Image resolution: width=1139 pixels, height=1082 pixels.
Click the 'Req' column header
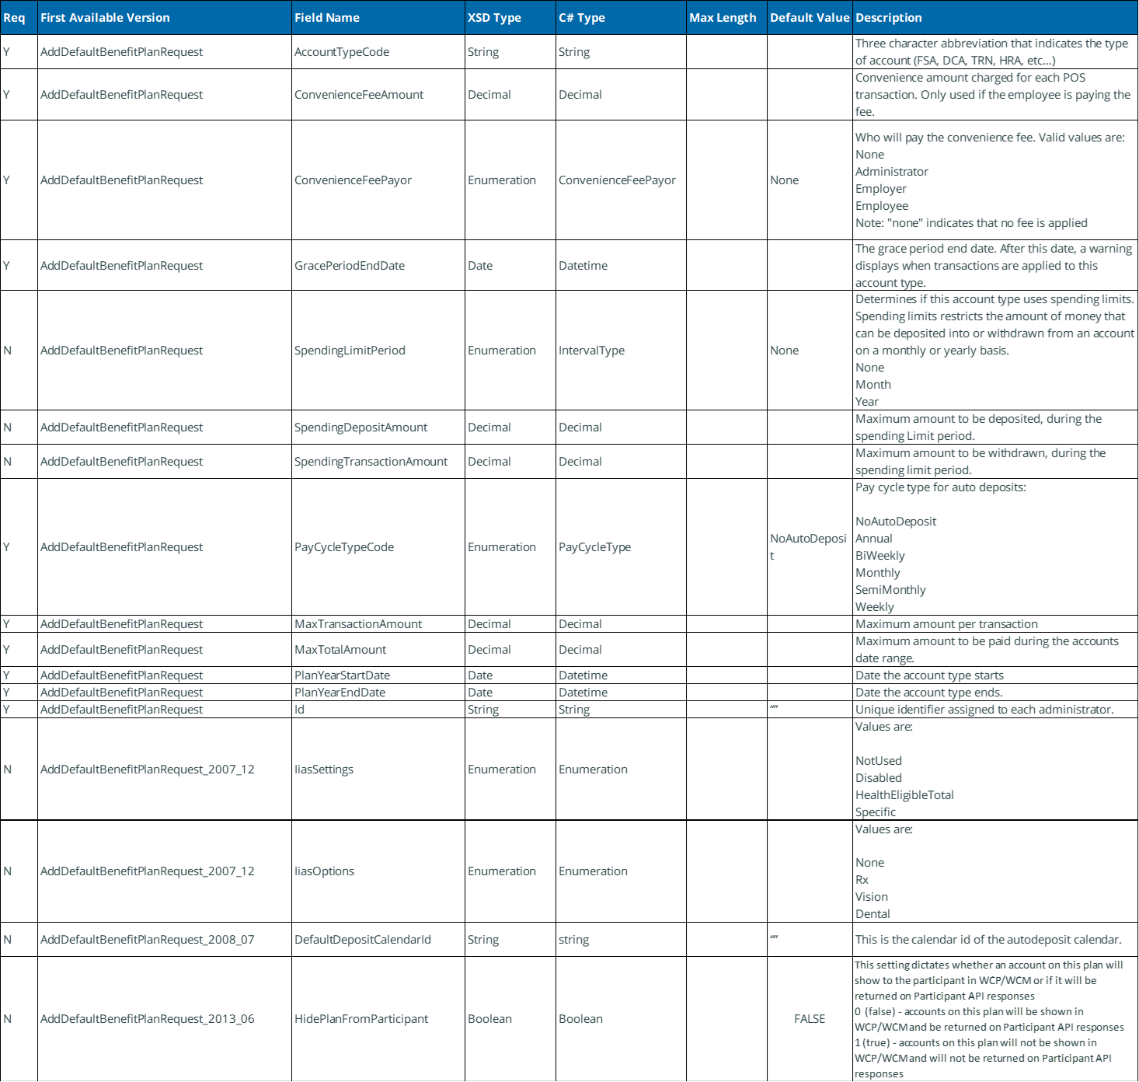coord(19,18)
